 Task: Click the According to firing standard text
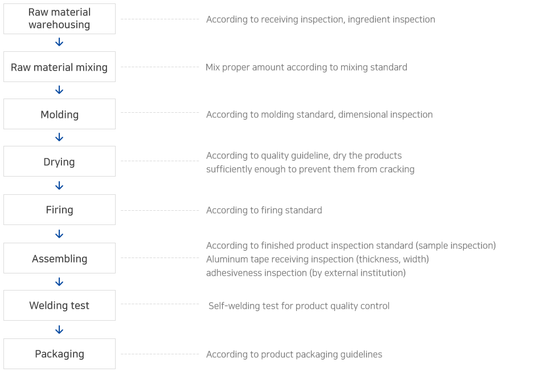[x=264, y=210]
